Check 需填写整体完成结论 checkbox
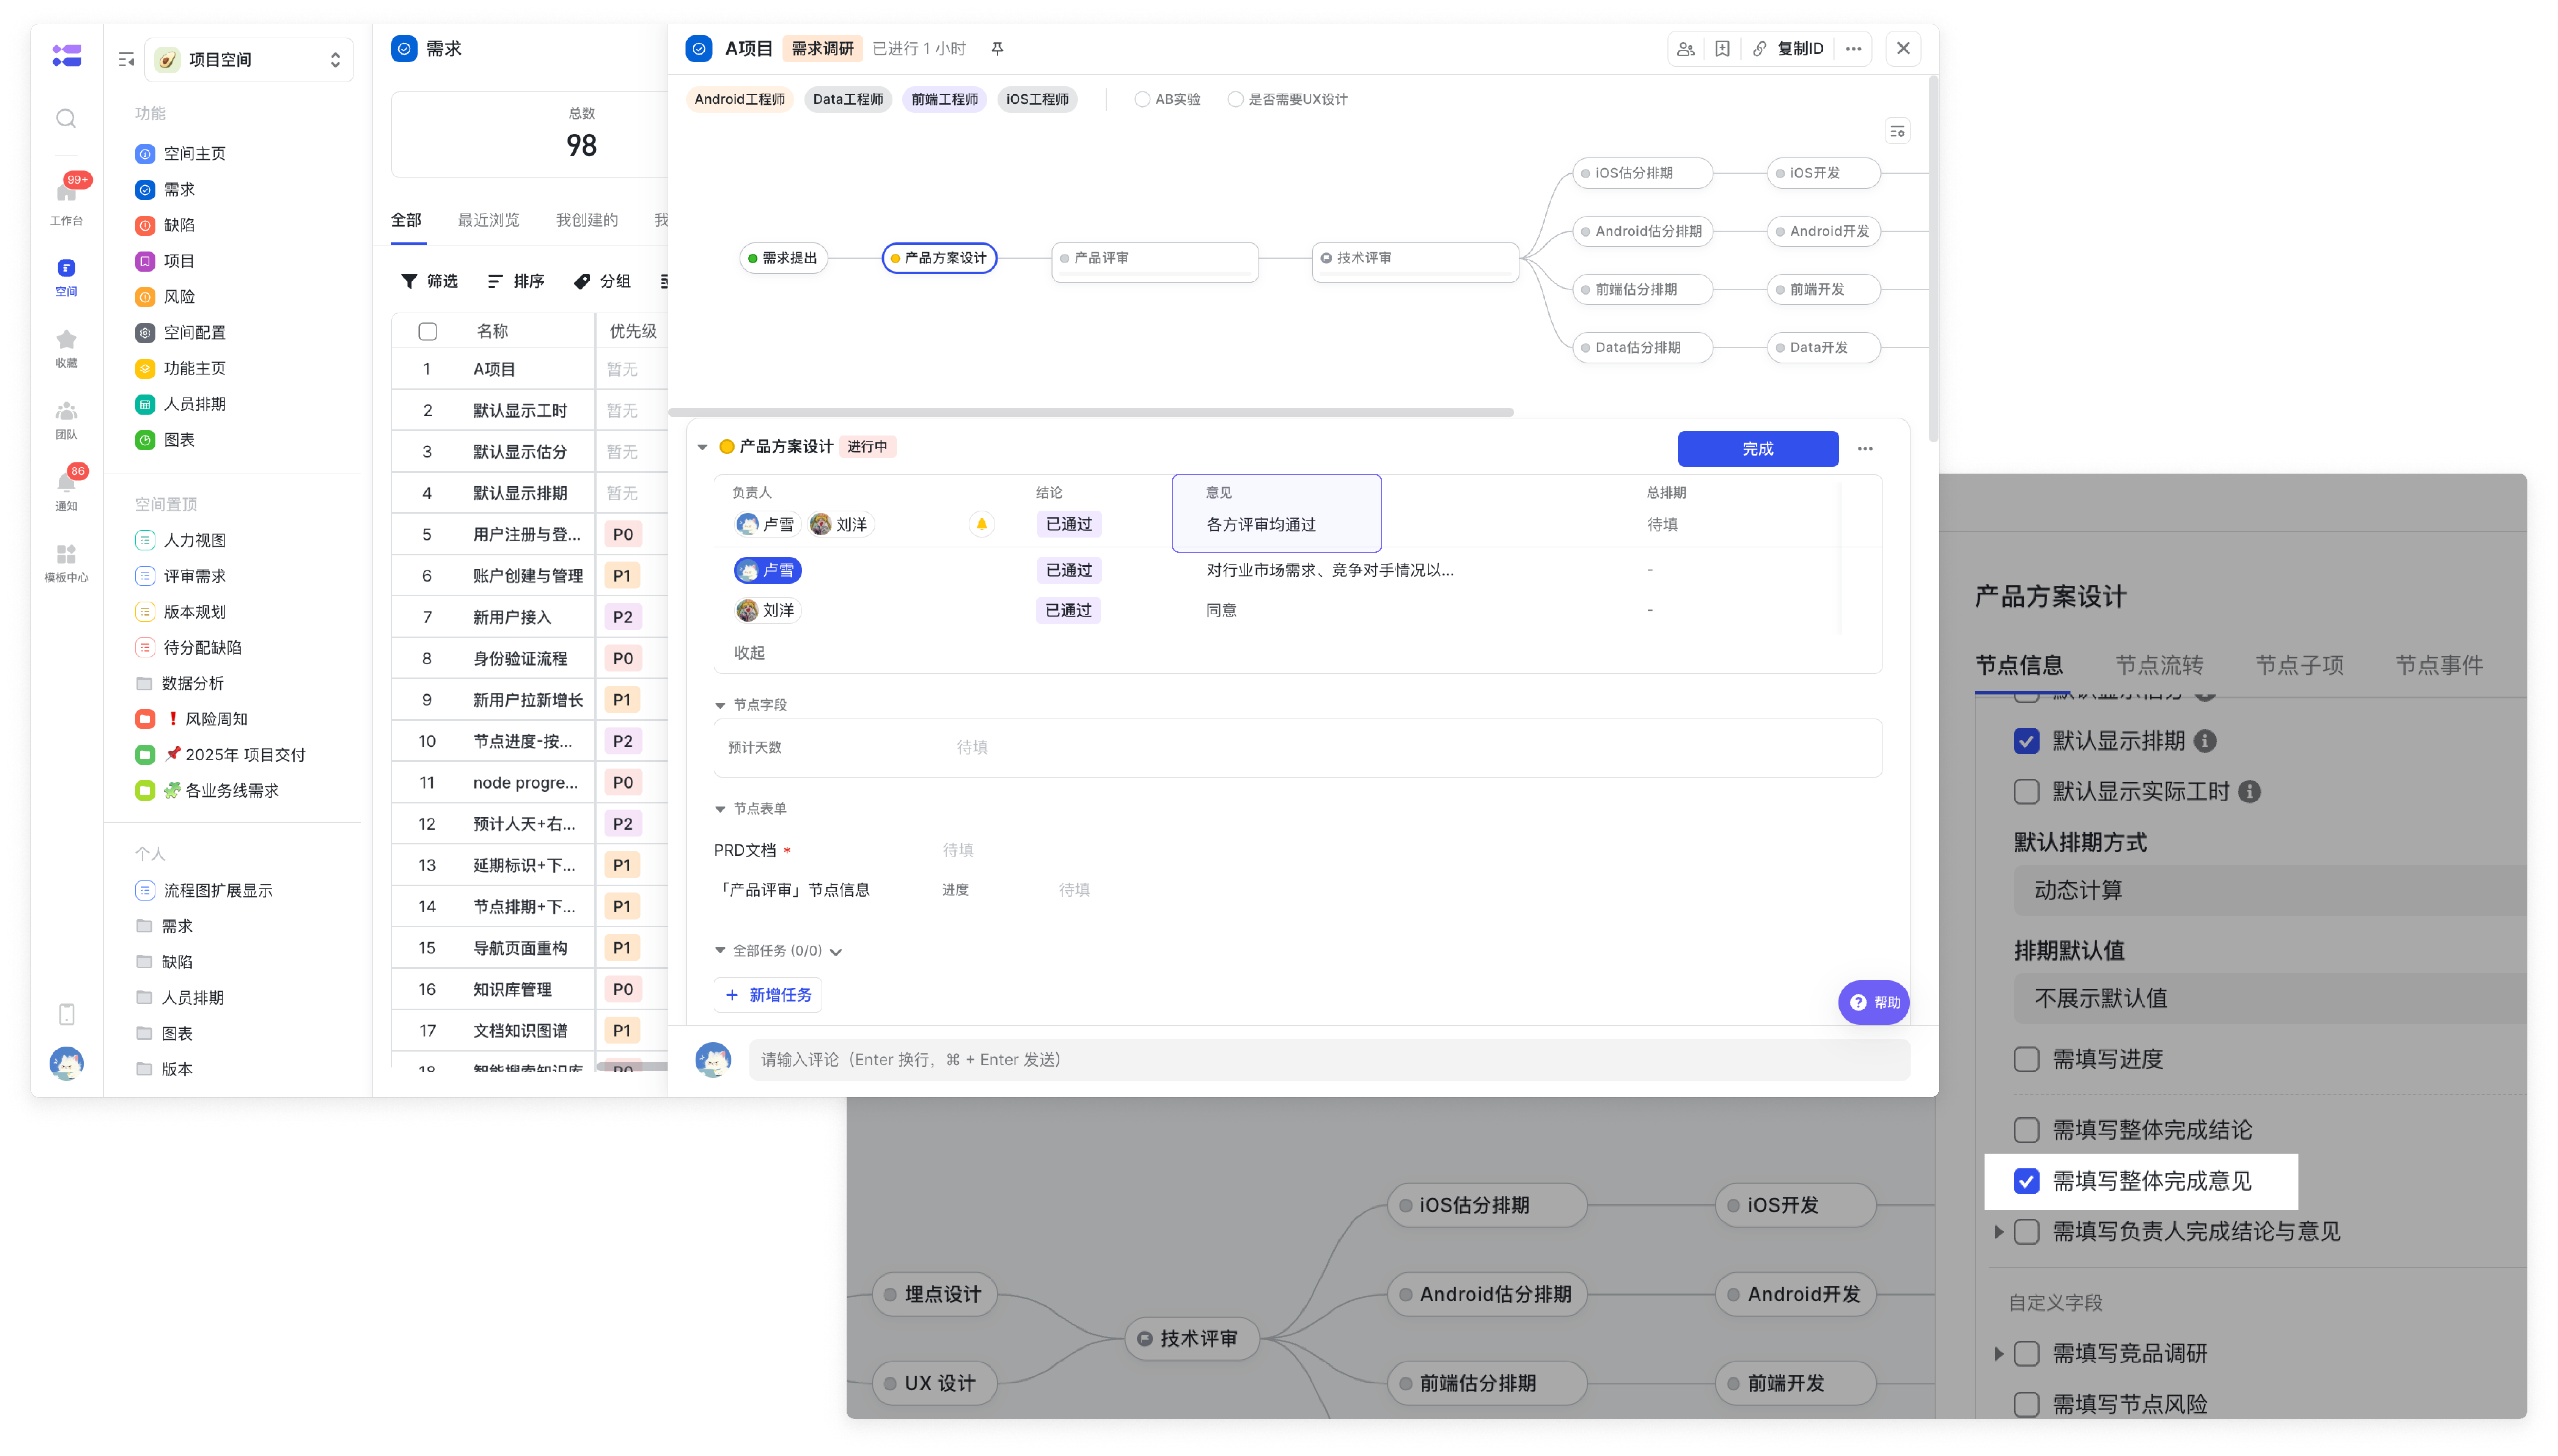 (2027, 1130)
